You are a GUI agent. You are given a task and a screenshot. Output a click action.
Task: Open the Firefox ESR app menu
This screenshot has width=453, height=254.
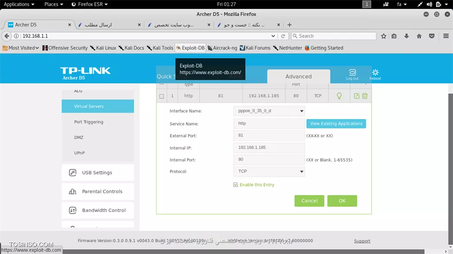pos(89,4)
